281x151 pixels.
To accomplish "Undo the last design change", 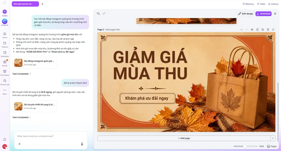I will [98, 14].
